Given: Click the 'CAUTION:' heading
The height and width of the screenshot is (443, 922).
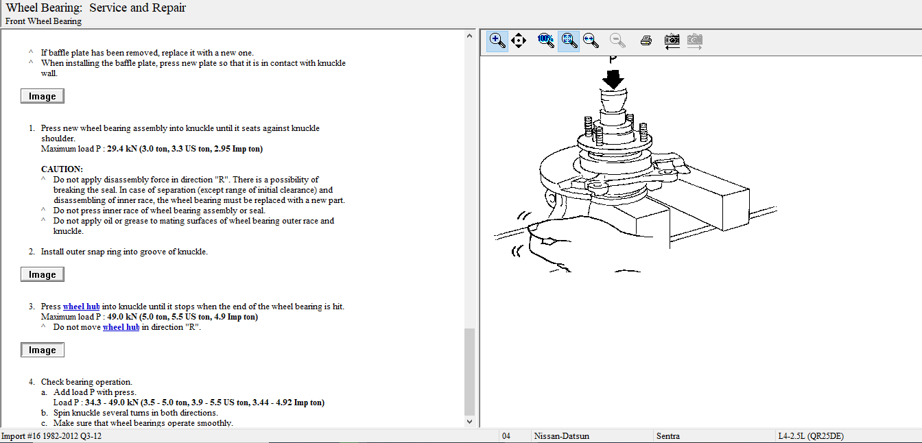Looking at the screenshot, I should tap(62, 169).
